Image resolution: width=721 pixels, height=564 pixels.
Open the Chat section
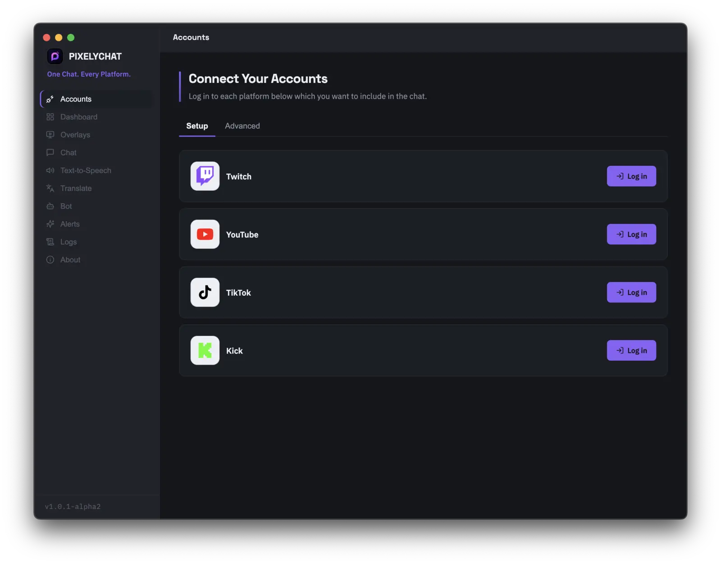click(96, 152)
